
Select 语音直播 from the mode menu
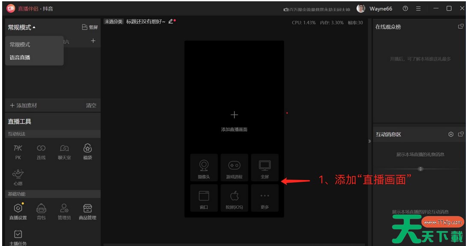[x=20, y=57]
